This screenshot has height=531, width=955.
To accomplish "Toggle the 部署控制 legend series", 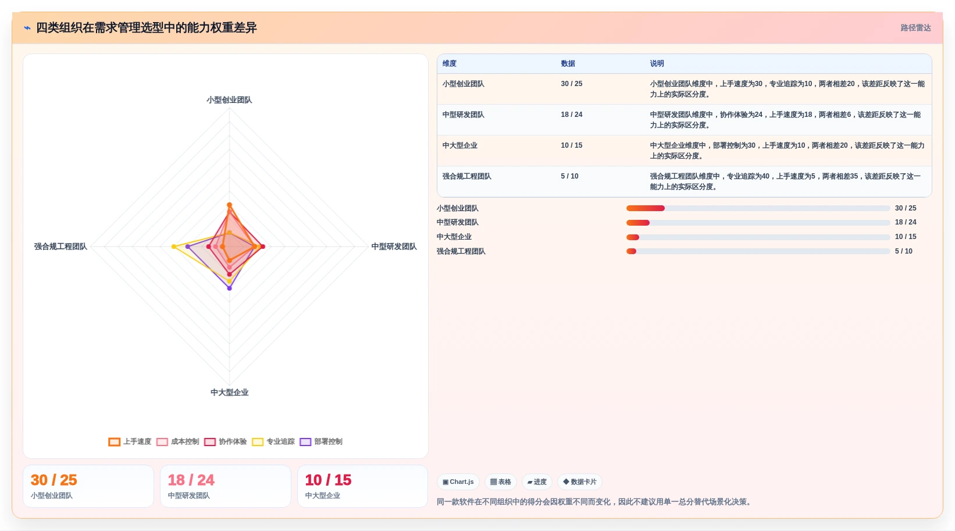I will coord(320,442).
